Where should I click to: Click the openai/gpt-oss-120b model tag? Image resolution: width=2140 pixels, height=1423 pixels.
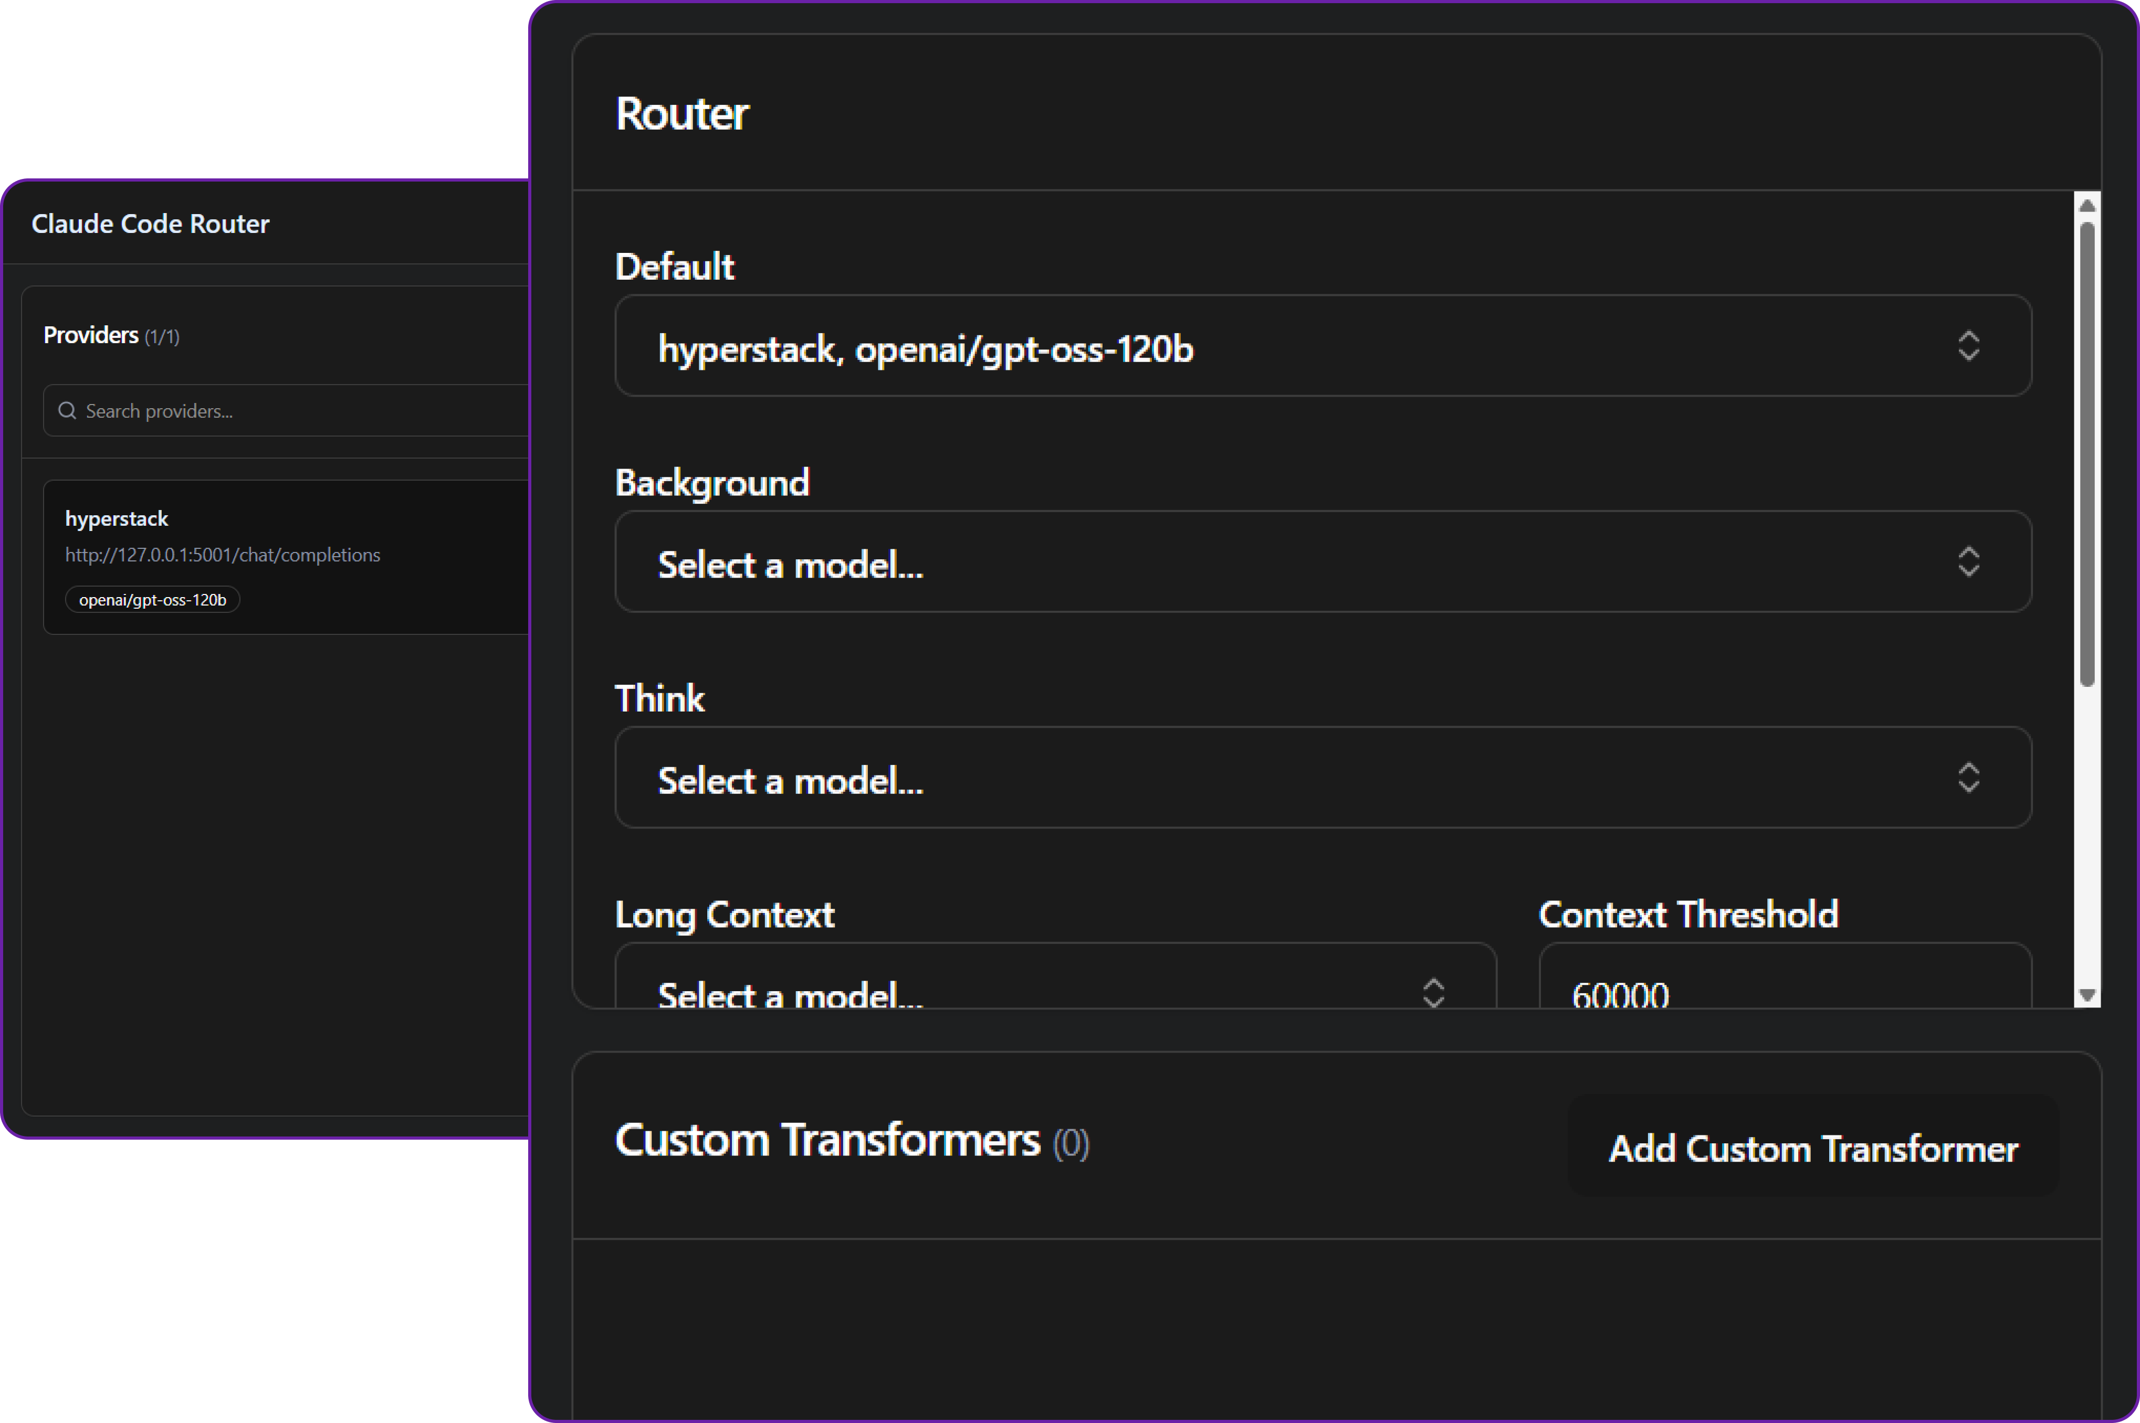click(153, 600)
